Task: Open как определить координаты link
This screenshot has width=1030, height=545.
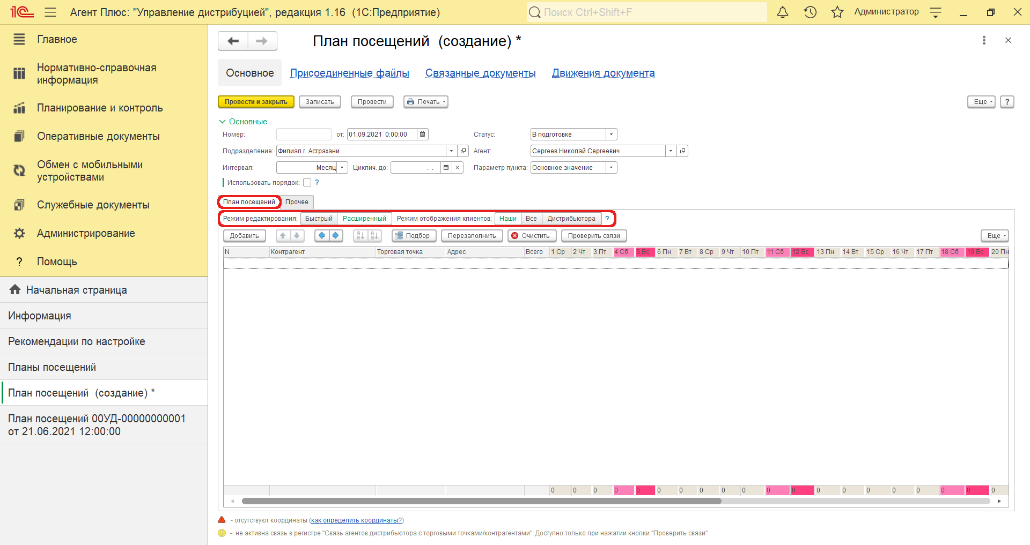Action: coord(356,520)
